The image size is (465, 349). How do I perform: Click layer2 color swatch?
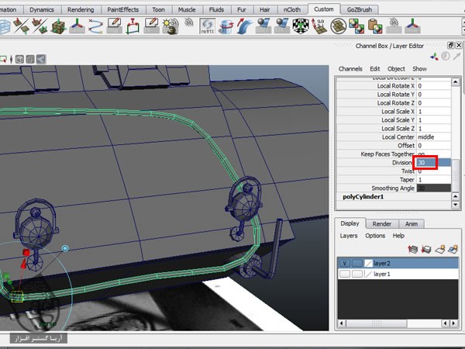click(367, 263)
